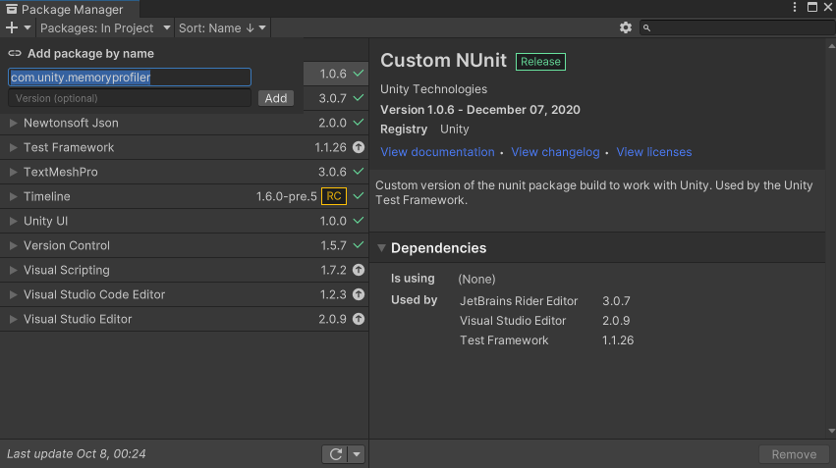Open the Sort: Name dropdown
Screen dimensions: 836x468
(x=222, y=28)
